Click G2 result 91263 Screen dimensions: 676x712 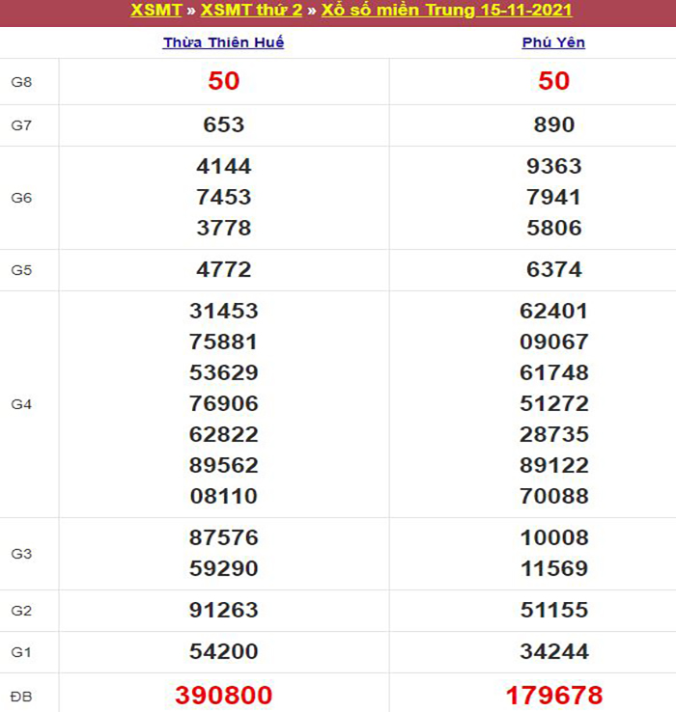(x=223, y=610)
